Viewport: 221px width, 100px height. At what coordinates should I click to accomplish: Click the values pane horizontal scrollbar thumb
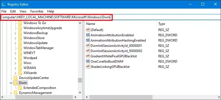121,97
